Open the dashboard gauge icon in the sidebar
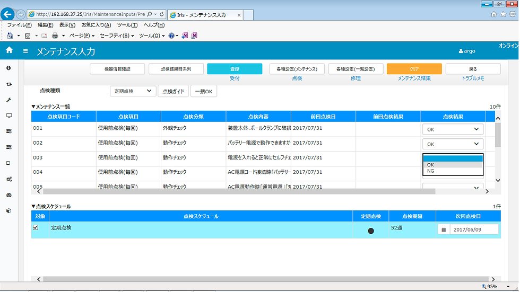The image size is (520, 292). point(9,195)
